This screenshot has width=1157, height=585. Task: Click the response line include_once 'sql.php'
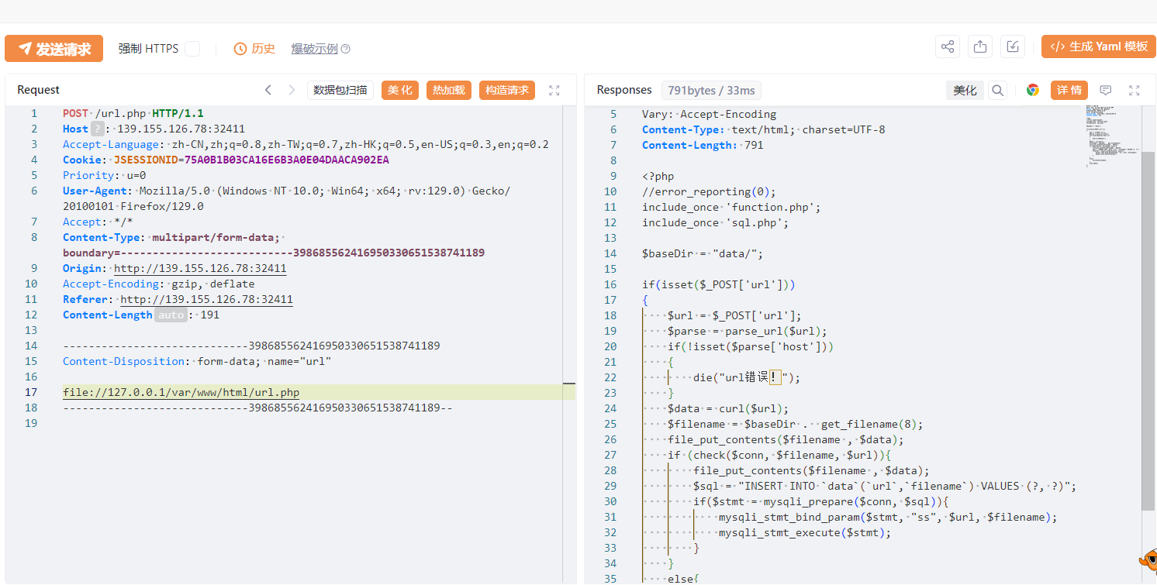point(715,222)
